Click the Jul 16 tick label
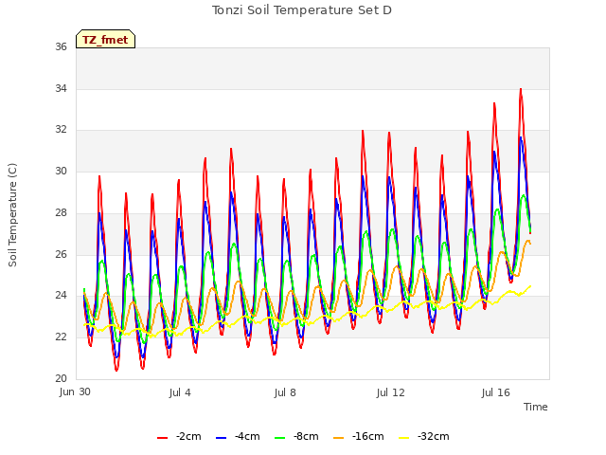606x455 pixels. pos(496,393)
